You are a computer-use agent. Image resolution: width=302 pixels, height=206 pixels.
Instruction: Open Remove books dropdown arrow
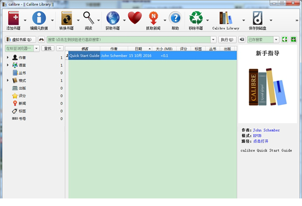[207, 20]
